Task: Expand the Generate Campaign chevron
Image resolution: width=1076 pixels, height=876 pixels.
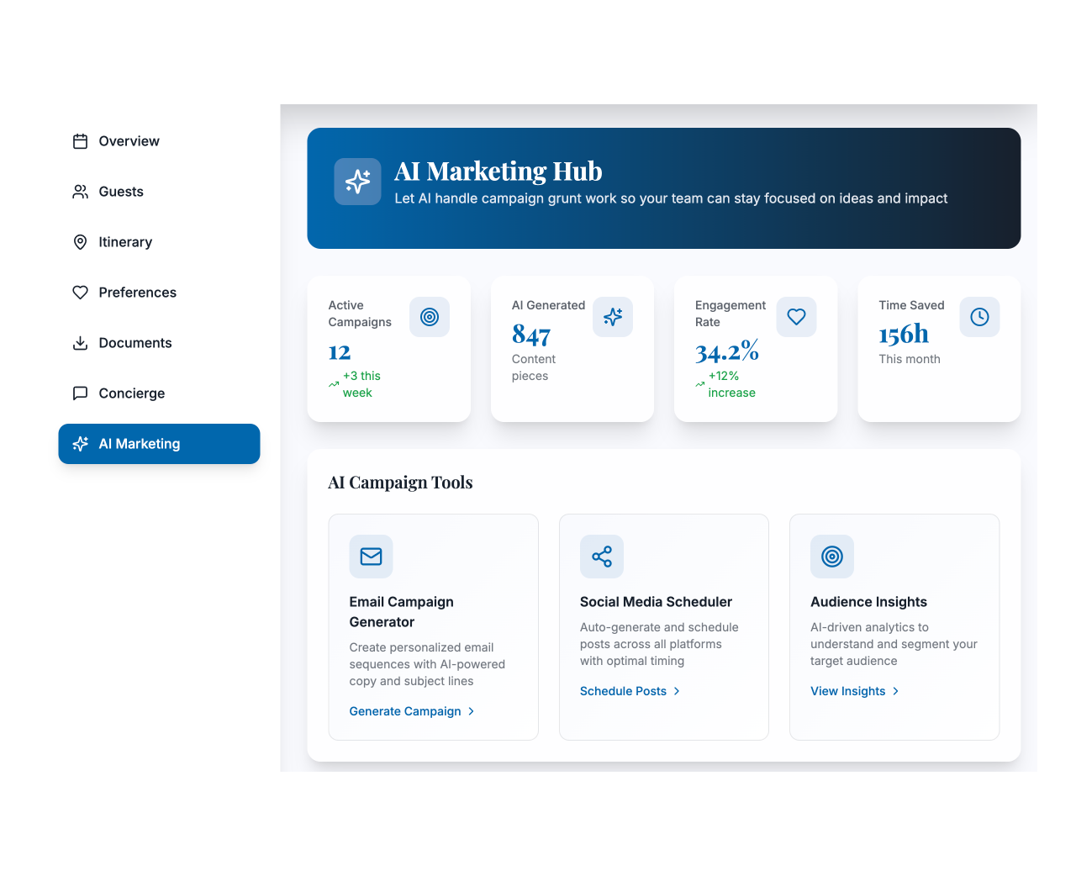Action: click(472, 711)
